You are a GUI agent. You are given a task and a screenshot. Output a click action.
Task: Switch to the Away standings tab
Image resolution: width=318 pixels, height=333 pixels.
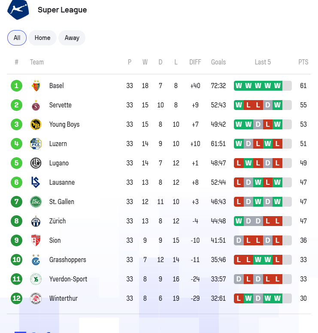72,38
